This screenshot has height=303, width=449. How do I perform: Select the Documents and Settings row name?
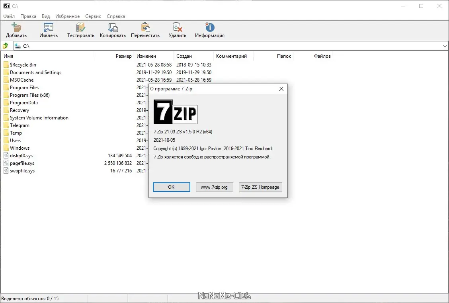pyautogui.click(x=35, y=72)
